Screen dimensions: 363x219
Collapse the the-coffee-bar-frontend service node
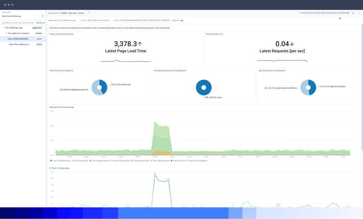[6, 33]
